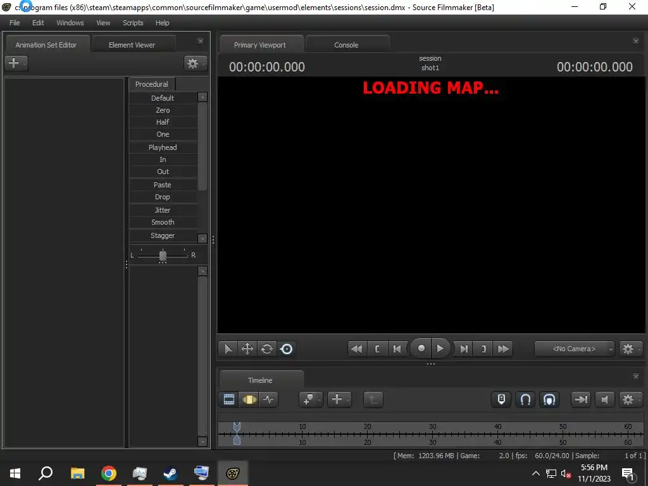This screenshot has height=486, width=648.
Task: Show hidden system tray icons
Action: [535, 473]
